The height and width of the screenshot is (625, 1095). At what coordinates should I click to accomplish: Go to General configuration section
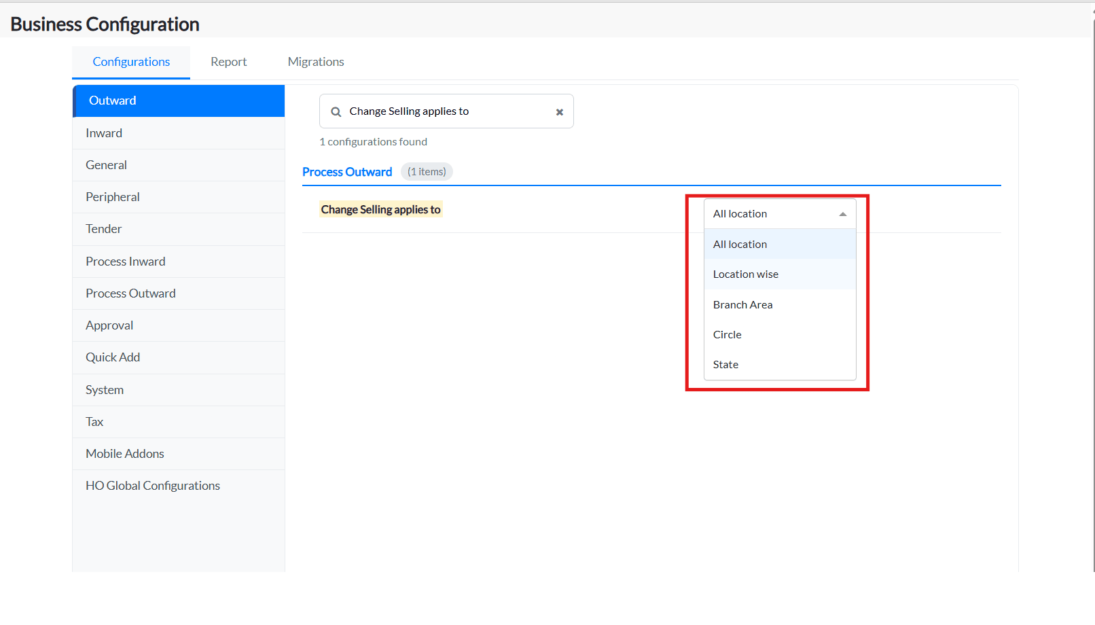click(106, 165)
